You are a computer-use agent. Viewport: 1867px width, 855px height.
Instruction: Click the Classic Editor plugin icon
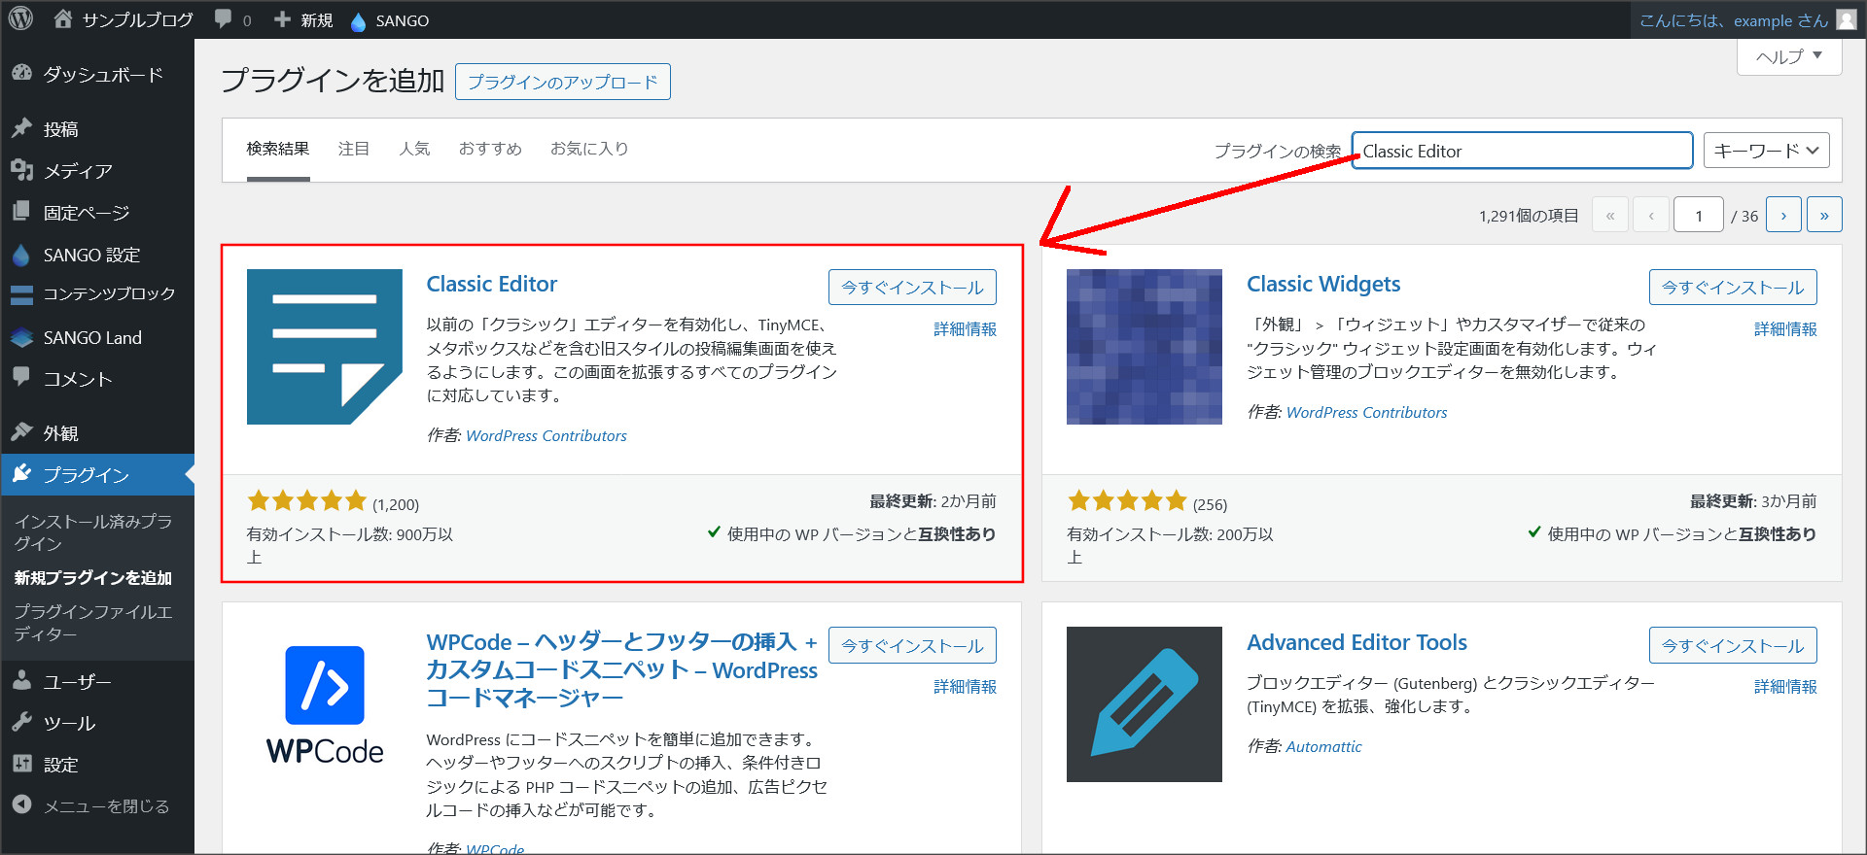click(324, 347)
